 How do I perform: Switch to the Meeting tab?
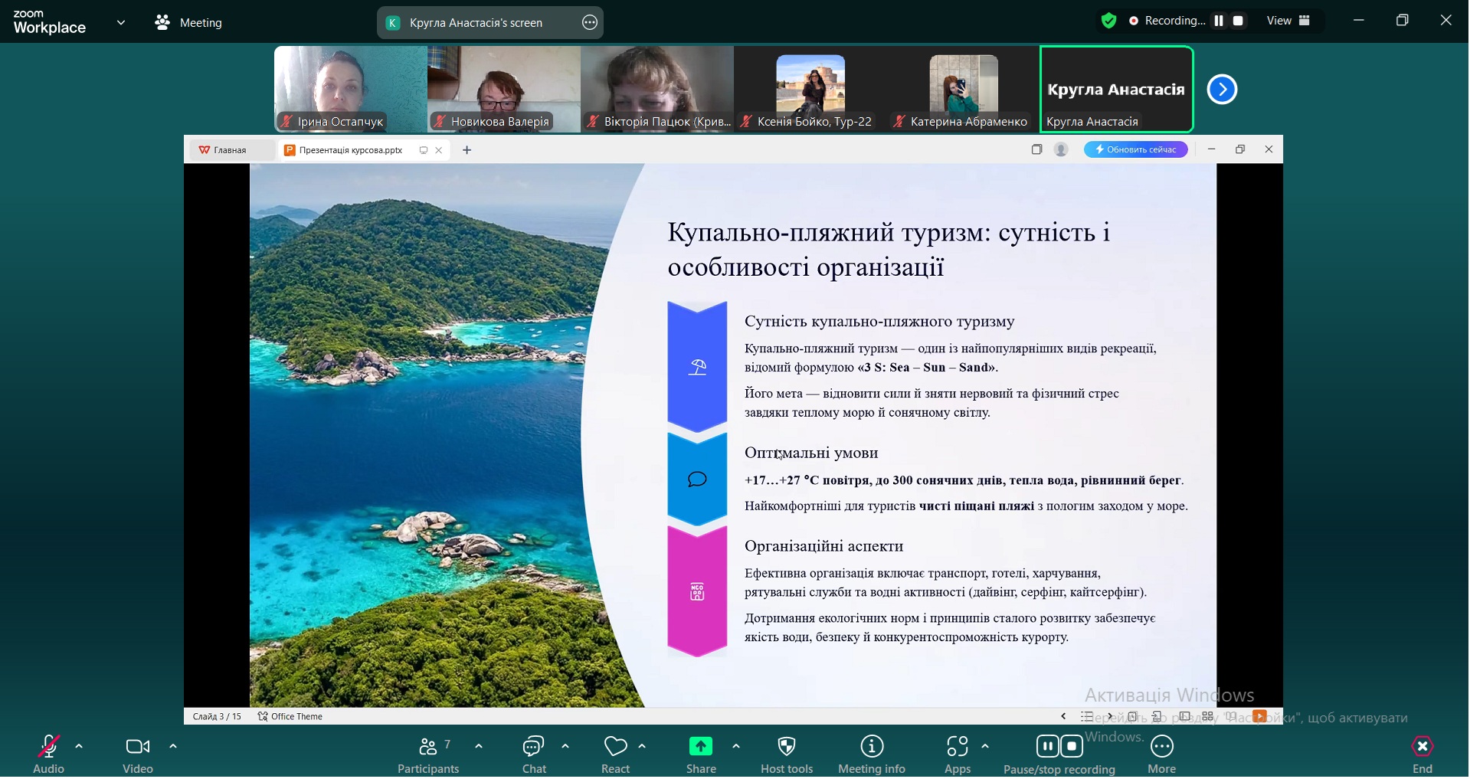189,23
